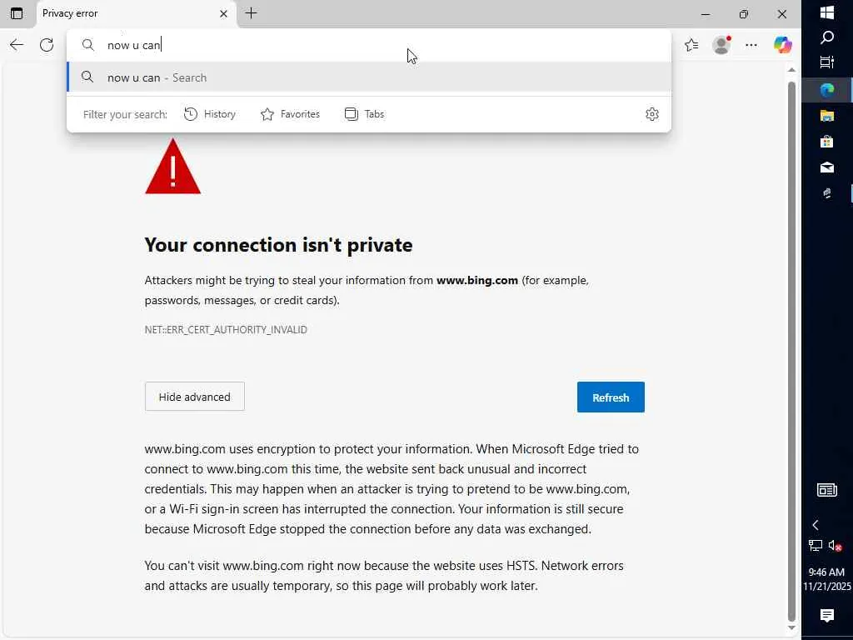
Task: Open the profile avatar icon
Action: pyautogui.click(x=721, y=45)
